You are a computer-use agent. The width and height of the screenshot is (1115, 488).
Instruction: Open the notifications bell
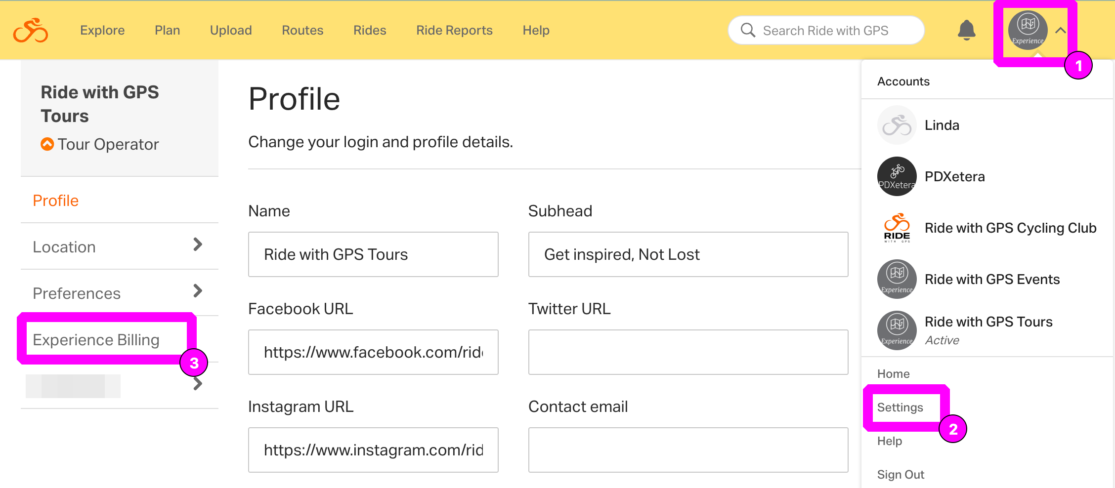[x=967, y=30]
